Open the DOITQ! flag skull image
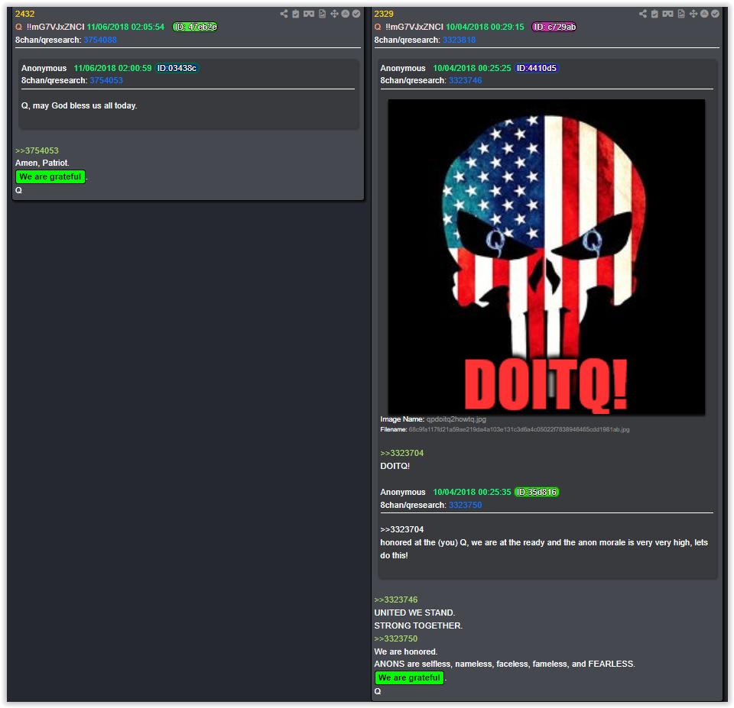The height and width of the screenshot is (708, 734). coord(546,257)
